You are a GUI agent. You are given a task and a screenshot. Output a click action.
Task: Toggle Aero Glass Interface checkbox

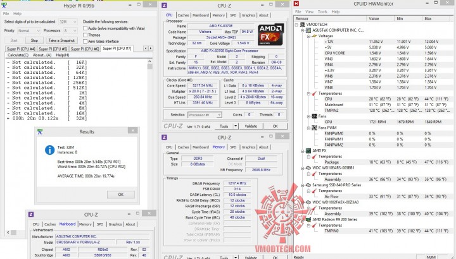(x=85, y=41)
